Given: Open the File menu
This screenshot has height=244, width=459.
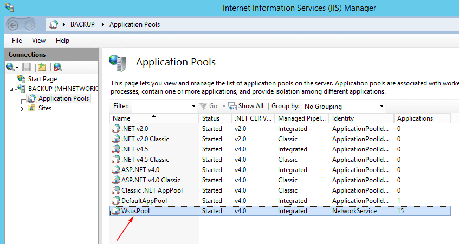Looking at the screenshot, I should pos(17,41).
